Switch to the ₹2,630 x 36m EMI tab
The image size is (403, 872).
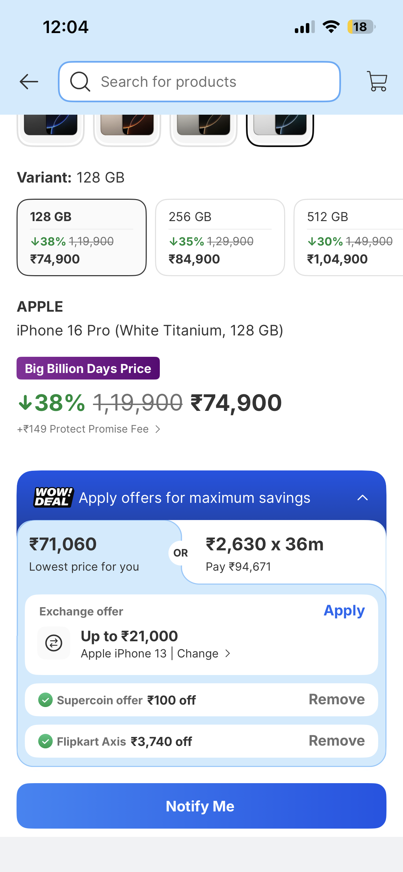283,553
